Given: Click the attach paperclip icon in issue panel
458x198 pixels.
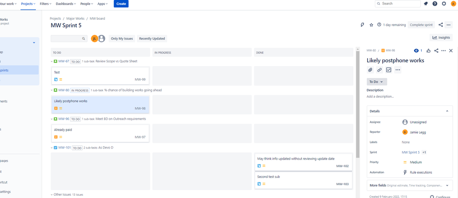Looking at the screenshot, I should coord(370,70).
